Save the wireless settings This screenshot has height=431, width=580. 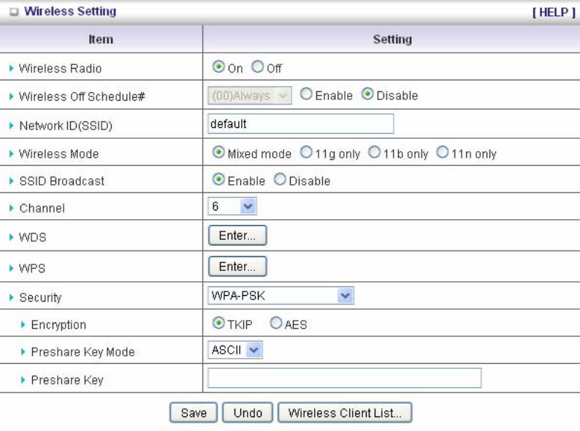pyautogui.click(x=194, y=413)
